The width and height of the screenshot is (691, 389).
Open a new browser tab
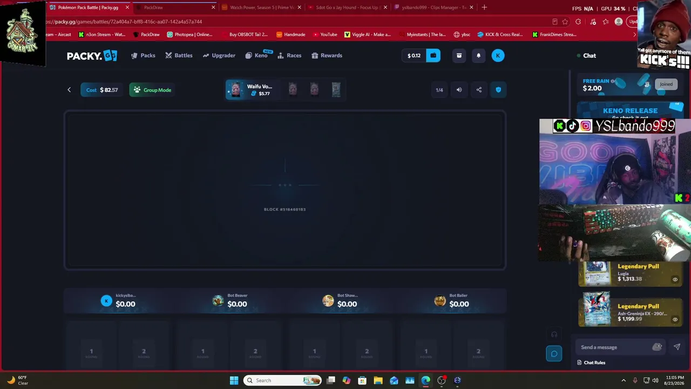coord(484,8)
